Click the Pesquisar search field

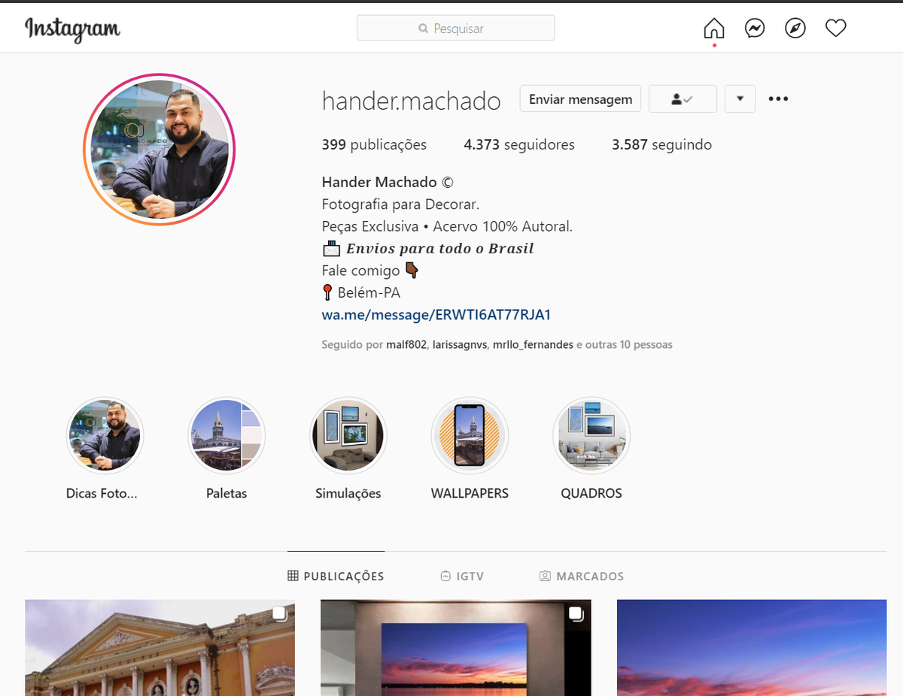click(x=455, y=29)
